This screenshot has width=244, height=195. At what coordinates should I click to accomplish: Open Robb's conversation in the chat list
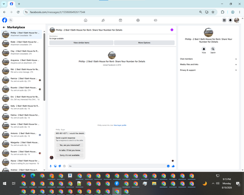[21, 43]
